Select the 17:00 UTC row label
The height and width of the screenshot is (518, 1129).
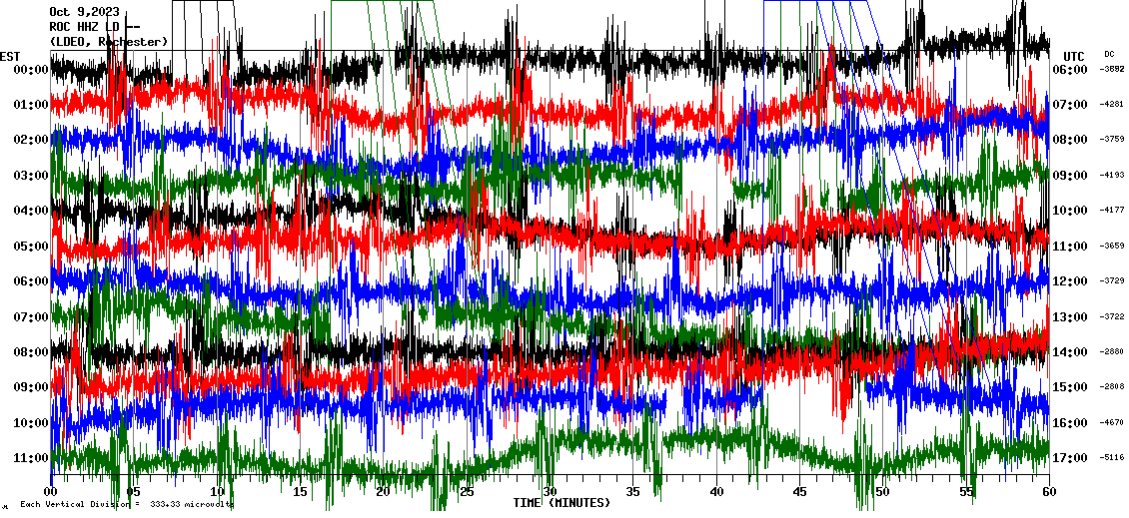pyautogui.click(x=1069, y=458)
